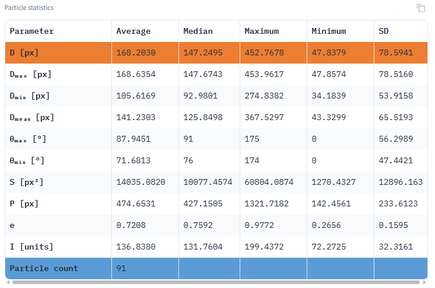Image resolution: width=435 pixels, height=288 pixels.
Task: Click the value 0.9772
Action: [x=259, y=225]
